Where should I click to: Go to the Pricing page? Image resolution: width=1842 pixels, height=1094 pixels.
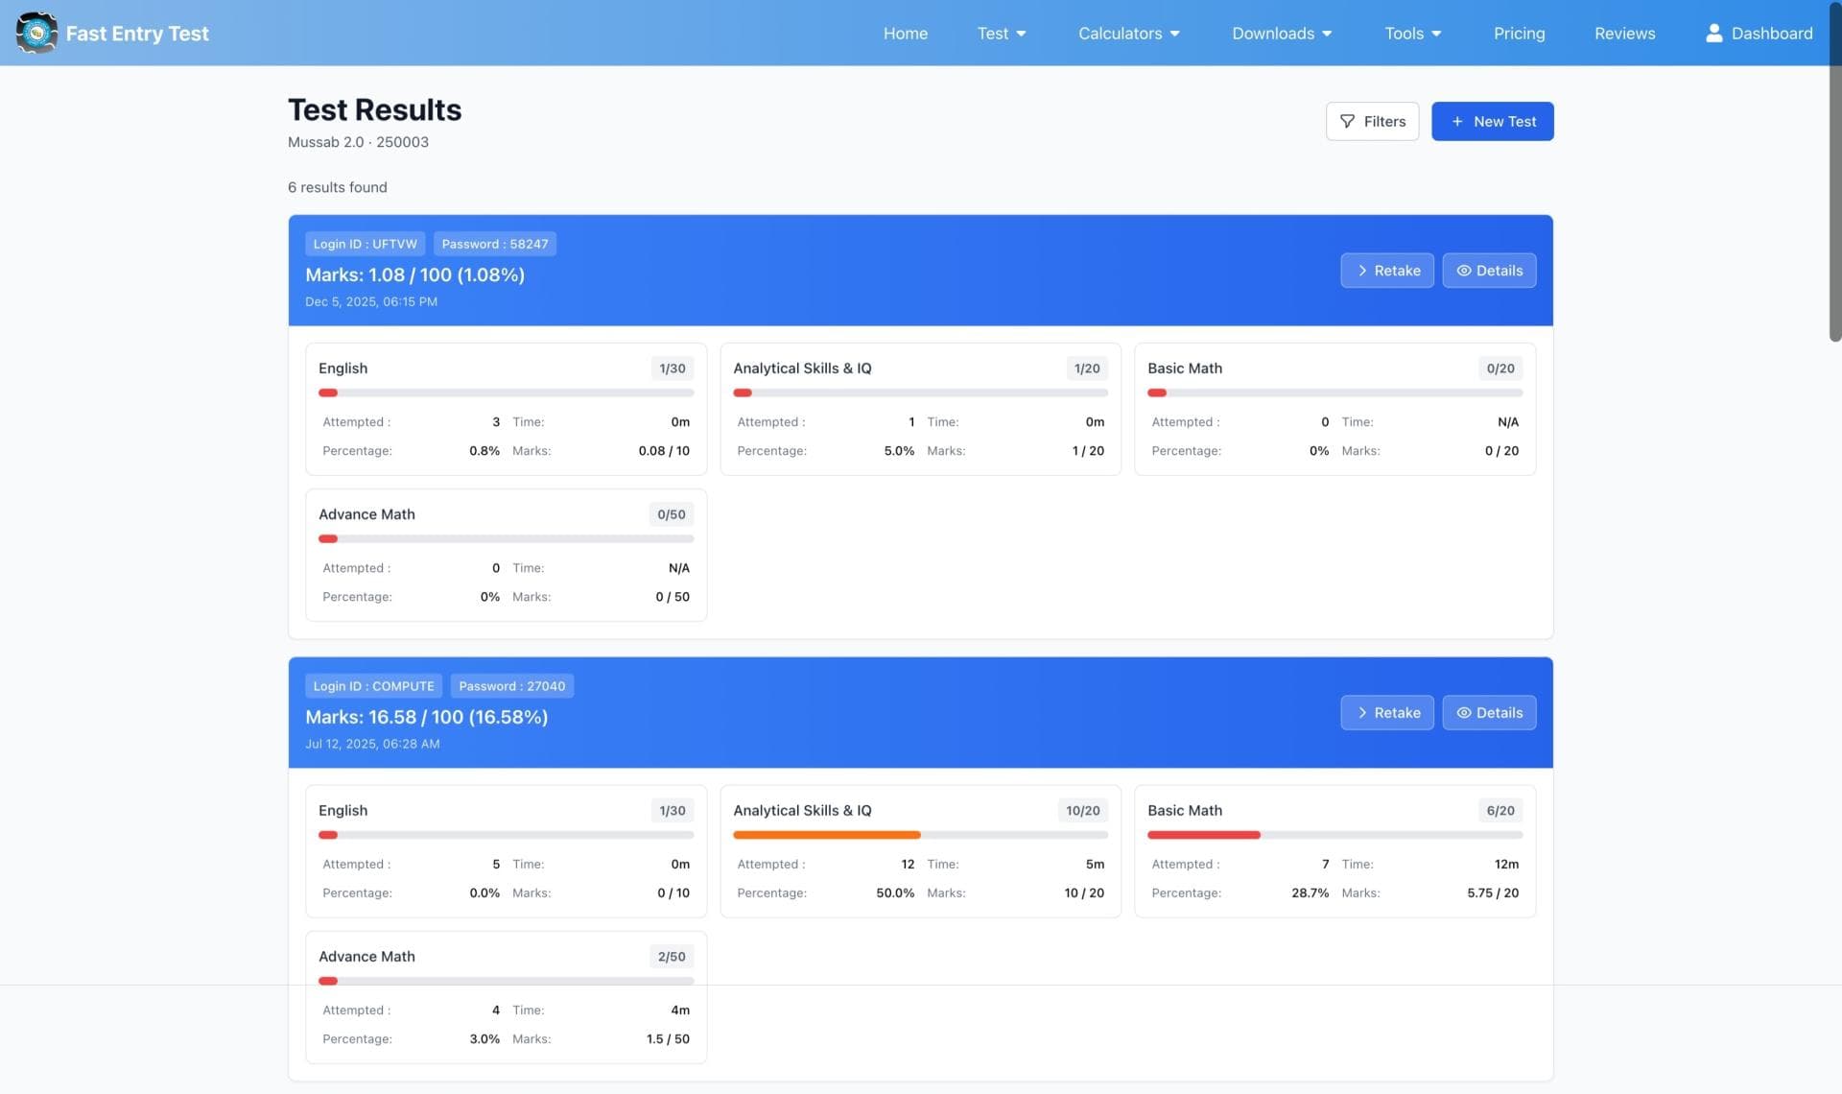[1519, 33]
